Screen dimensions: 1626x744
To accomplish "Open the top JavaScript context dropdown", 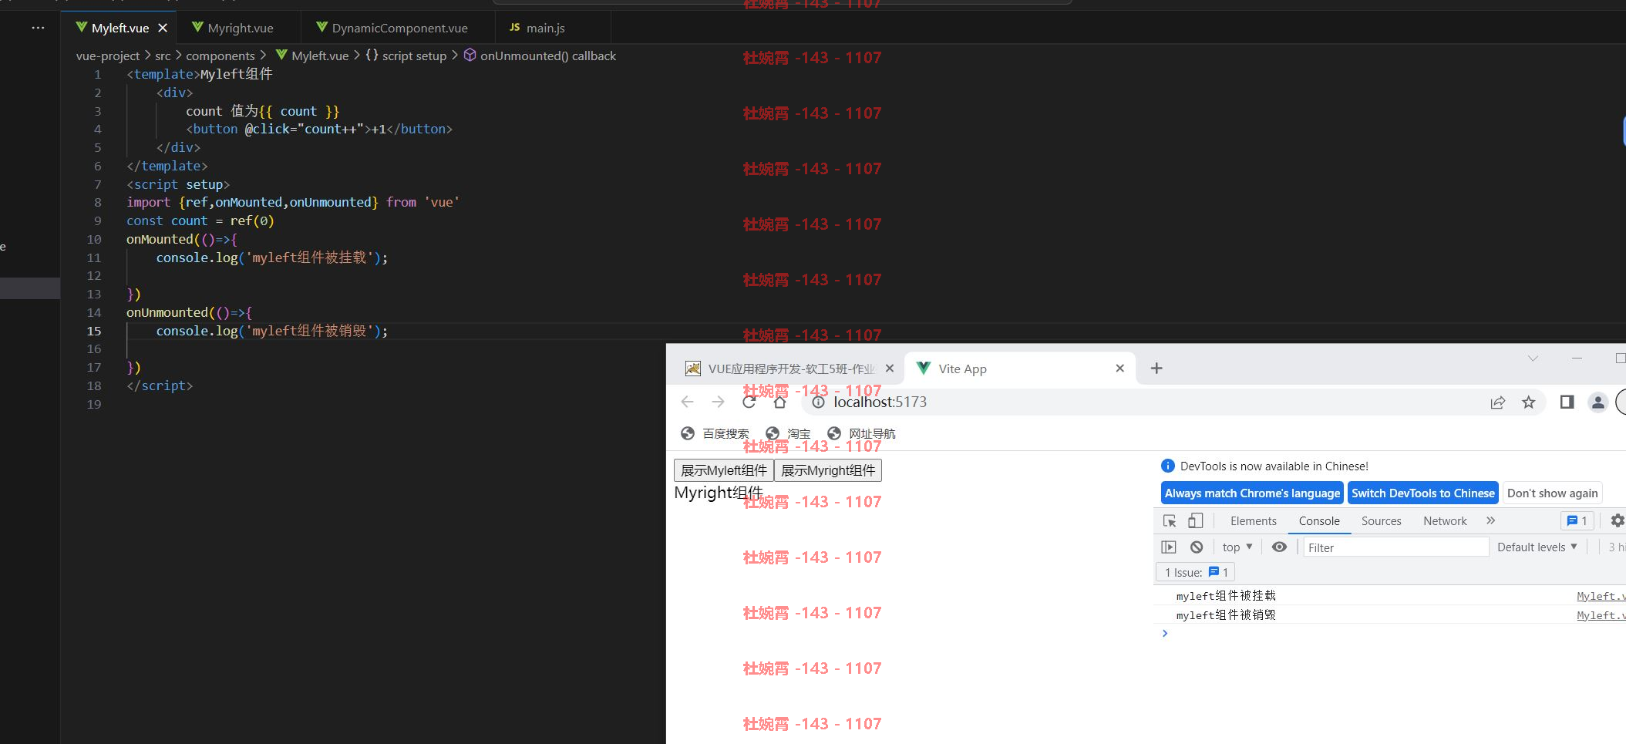I will point(1237,547).
